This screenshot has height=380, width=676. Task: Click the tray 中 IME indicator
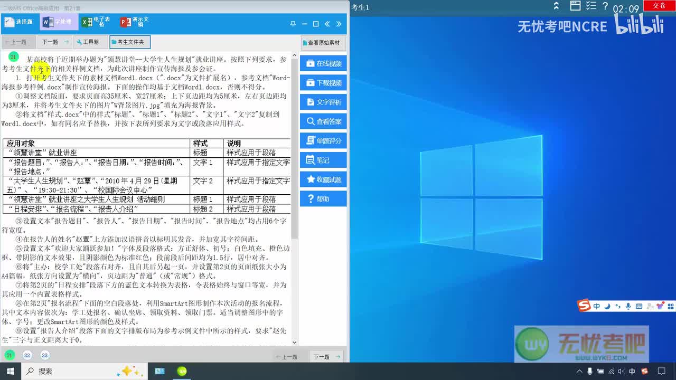coord(632,372)
